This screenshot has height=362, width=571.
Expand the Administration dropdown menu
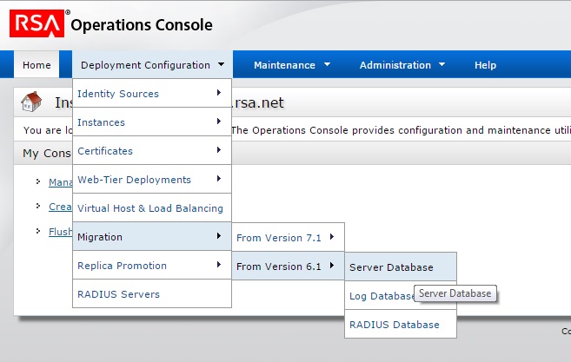coord(402,65)
